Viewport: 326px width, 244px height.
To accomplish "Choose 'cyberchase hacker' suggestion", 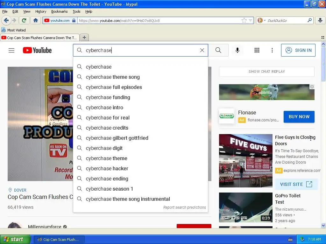I will tap(140, 168).
